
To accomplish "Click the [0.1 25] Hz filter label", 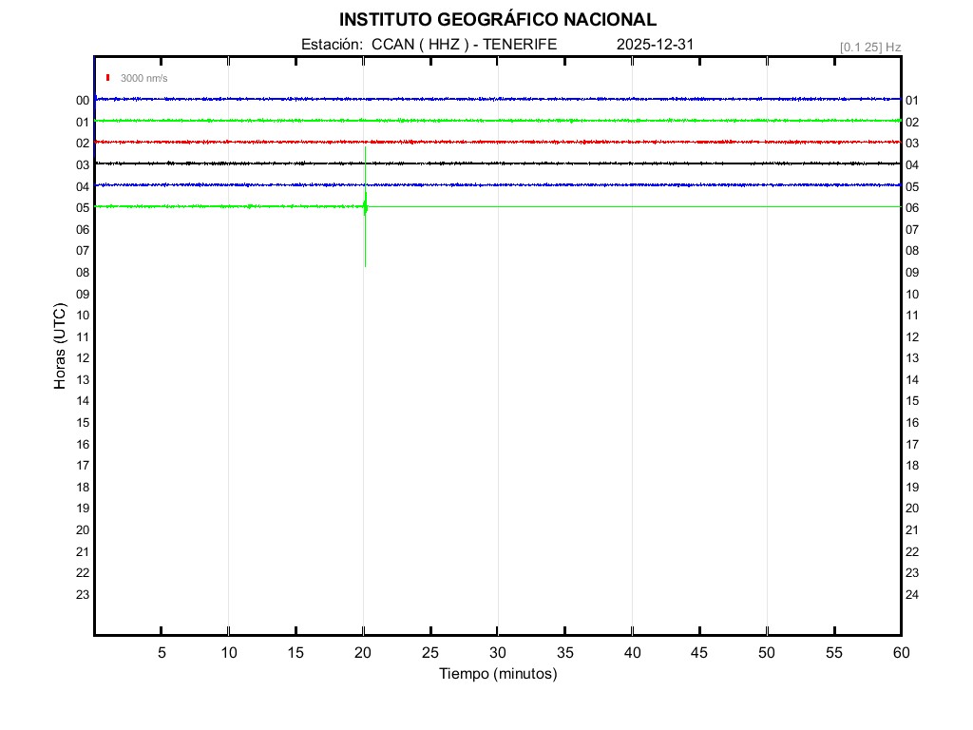I will pyautogui.click(x=869, y=47).
